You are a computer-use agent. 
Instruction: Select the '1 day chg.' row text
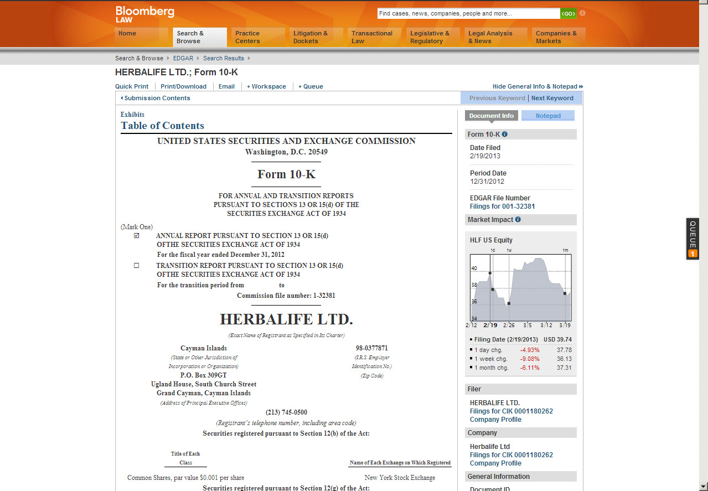tap(521, 350)
